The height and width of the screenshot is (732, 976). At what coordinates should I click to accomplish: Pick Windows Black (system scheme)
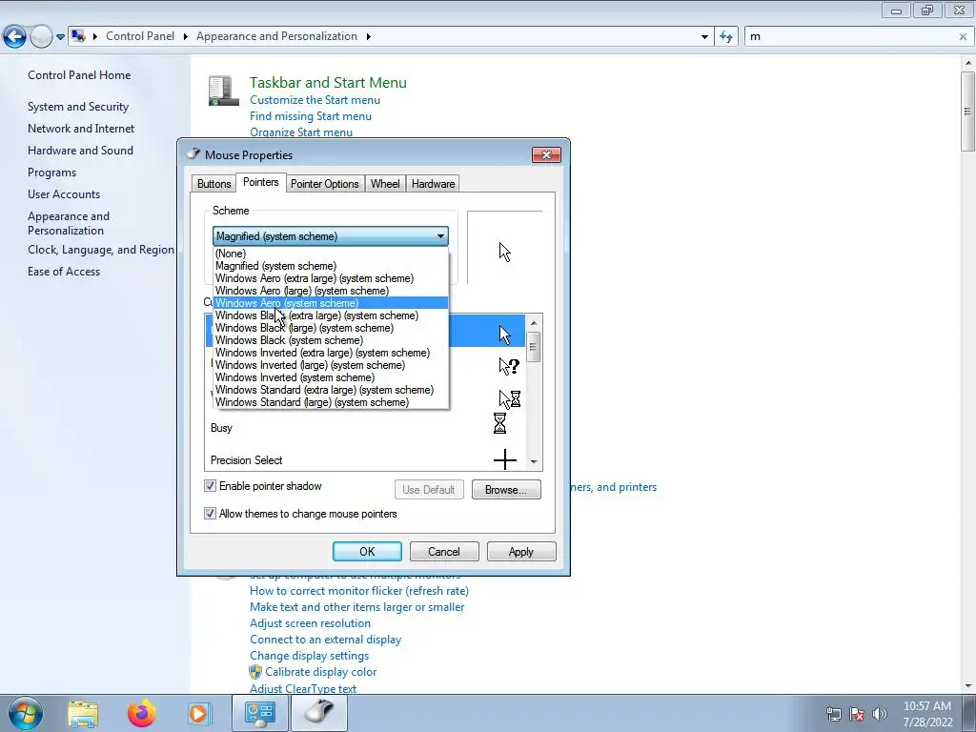(331, 340)
